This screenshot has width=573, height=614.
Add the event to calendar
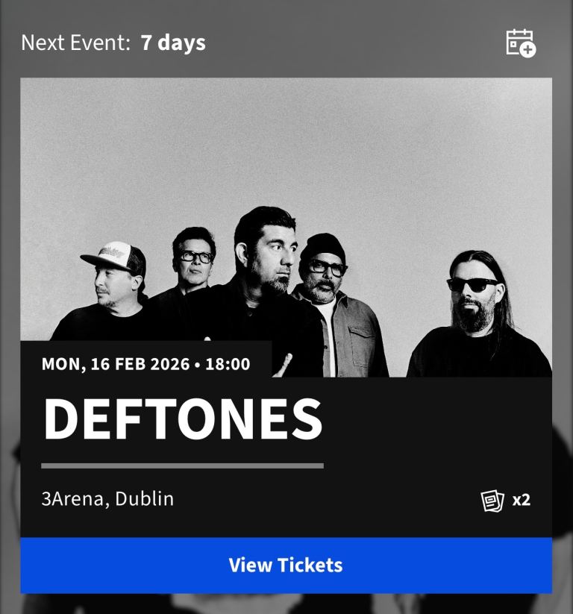pos(521,43)
